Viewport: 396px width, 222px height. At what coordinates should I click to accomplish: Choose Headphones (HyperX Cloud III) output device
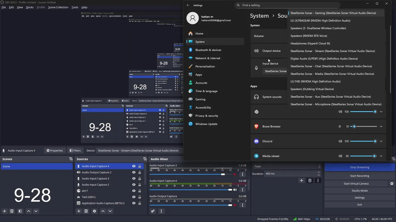(310, 43)
